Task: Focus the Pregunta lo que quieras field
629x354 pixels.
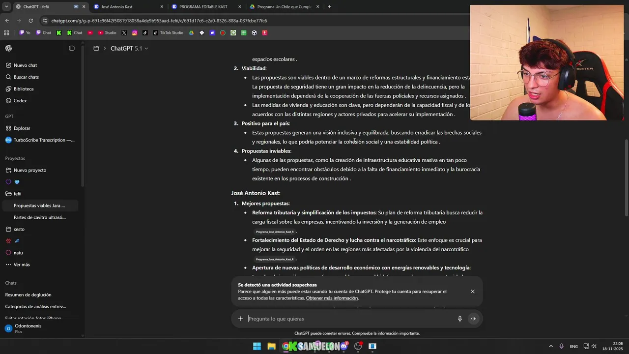Action: [x=350, y=319]
